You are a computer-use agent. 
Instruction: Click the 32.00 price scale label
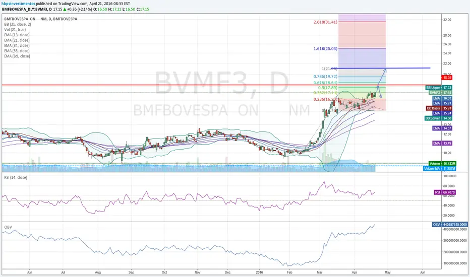(x=447, y=20)
